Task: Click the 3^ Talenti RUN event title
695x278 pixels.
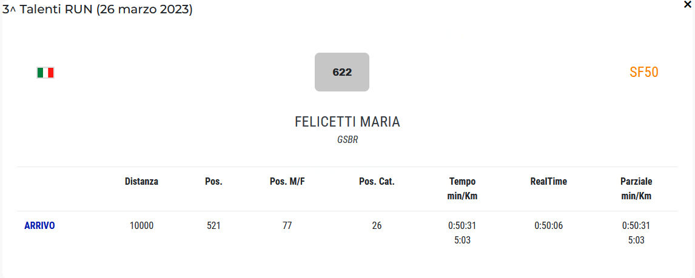Action: (98, 10)
